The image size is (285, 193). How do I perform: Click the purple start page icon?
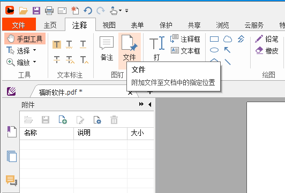click(x=11, y=91)
